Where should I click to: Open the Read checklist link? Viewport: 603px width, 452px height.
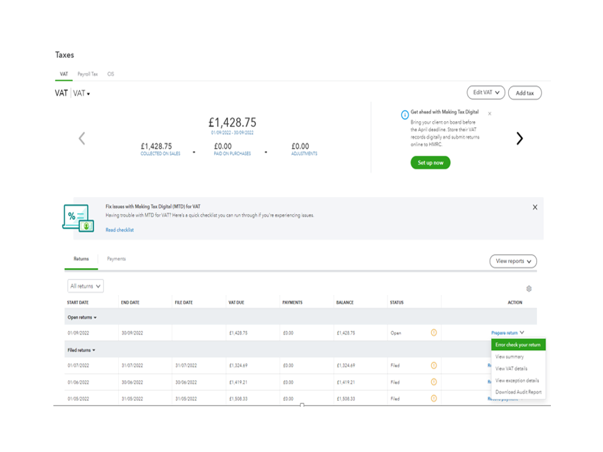(119, 230)
